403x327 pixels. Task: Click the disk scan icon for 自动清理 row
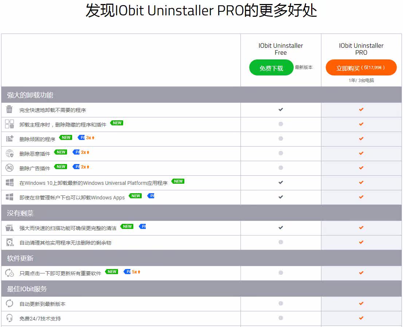10,242
